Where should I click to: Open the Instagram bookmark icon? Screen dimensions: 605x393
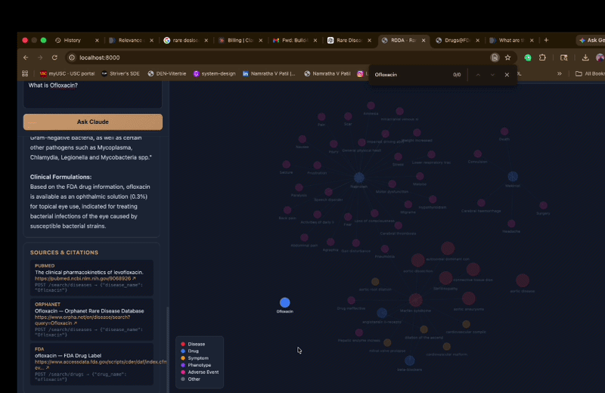click(360, 73)
